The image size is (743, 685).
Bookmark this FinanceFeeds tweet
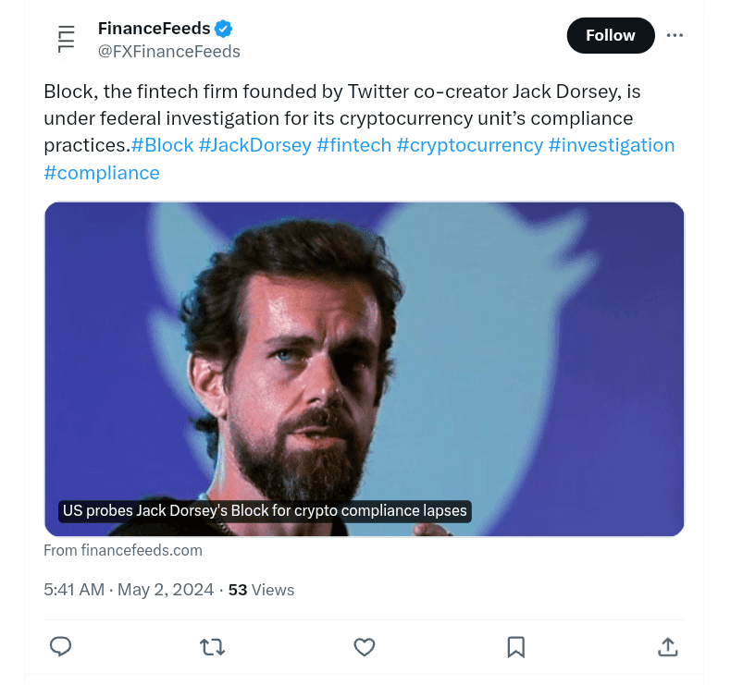(516, 647)
